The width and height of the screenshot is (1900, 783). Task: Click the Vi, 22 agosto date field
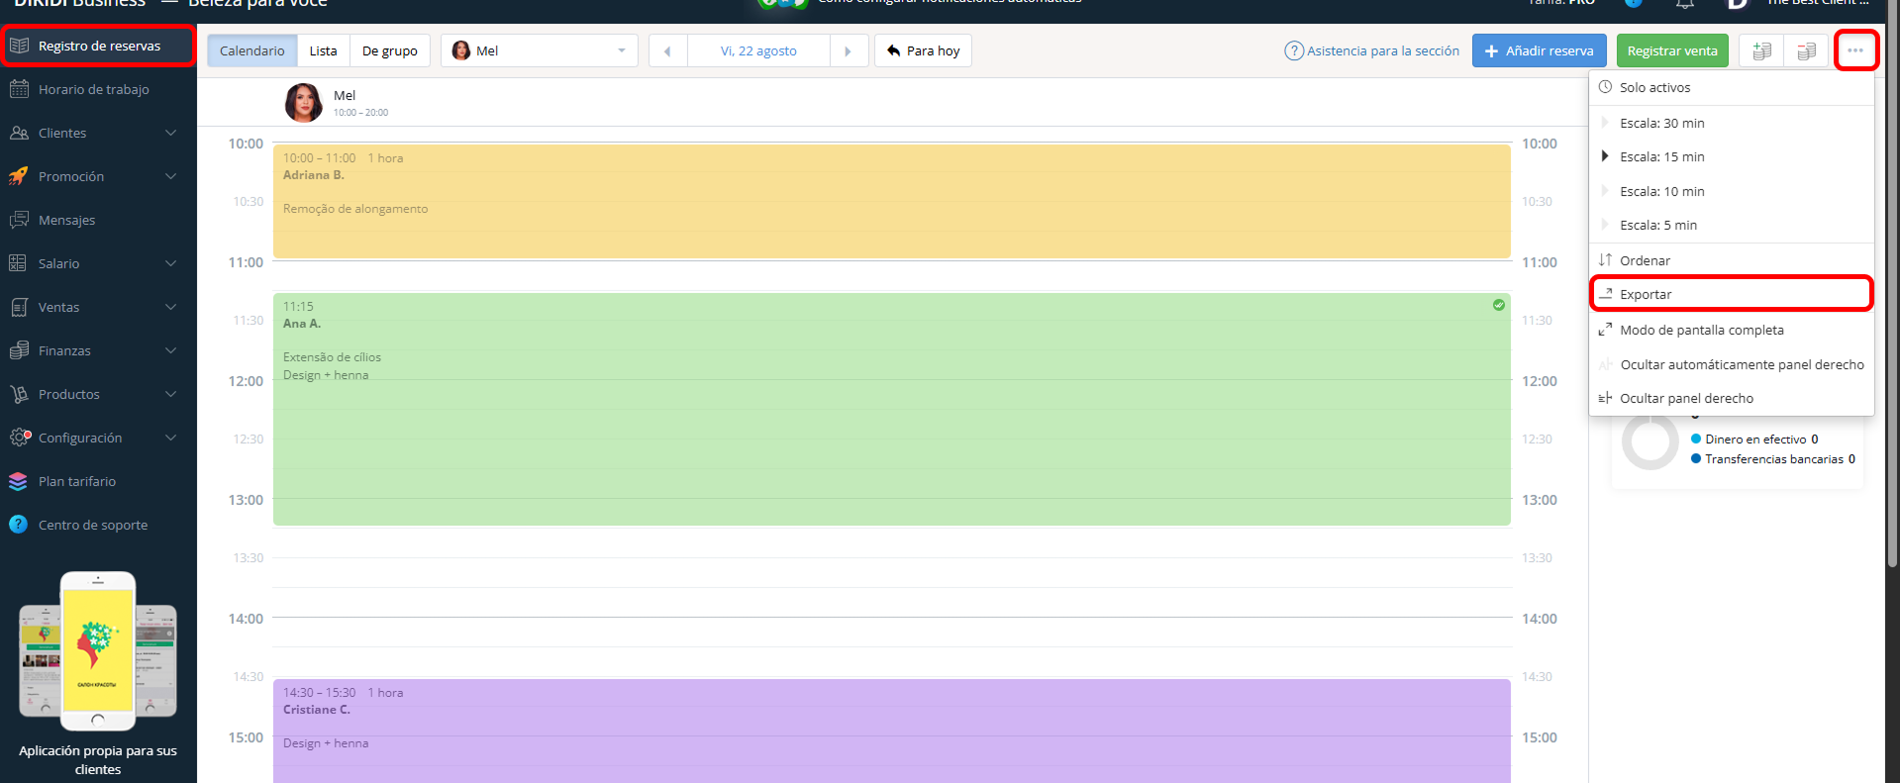click(x=758, y=51)
